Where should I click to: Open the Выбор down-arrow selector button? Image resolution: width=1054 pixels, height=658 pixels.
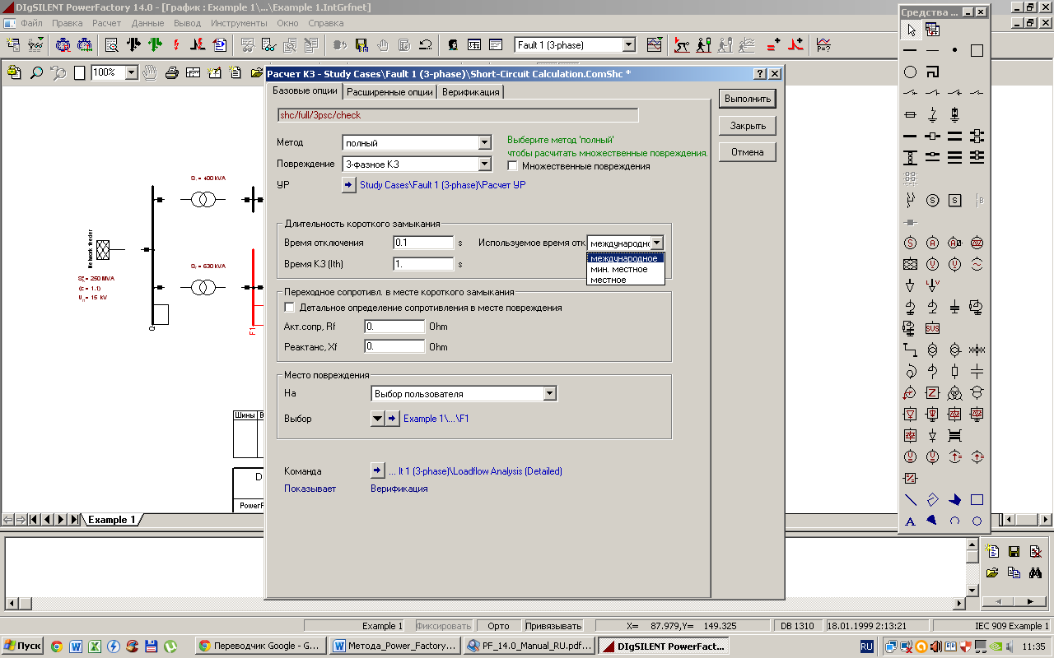pyautogui.click(x=377, y=419)
